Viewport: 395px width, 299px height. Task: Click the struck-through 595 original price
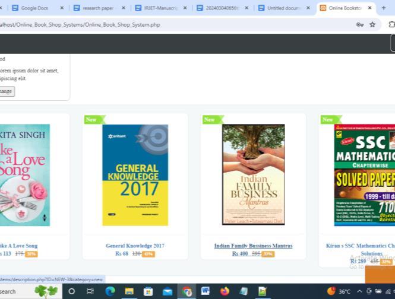pos(256,253)
